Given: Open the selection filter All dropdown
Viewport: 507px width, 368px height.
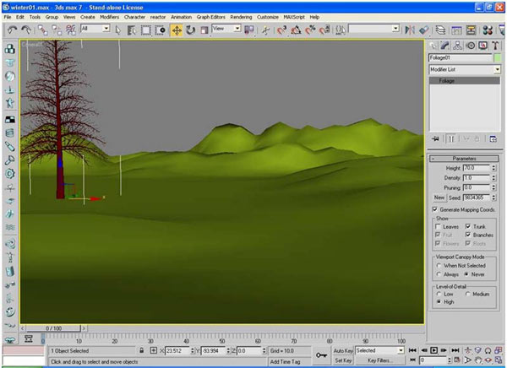Looking at the screenshot, I should click(95, 29).
